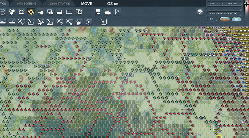Click the Vehicle Pool 180K readout
The image size is (249, 138).
coord(224,13)
